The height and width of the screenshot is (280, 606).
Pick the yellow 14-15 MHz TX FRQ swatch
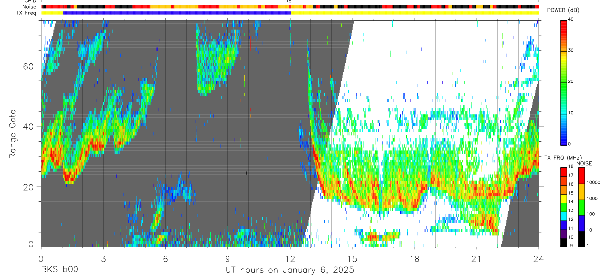[564, 199]
